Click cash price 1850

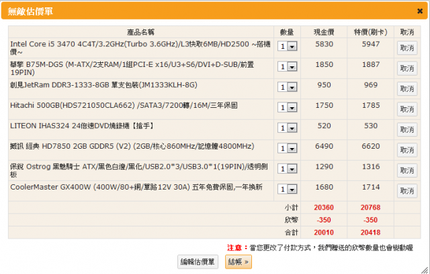click(x=324, y=64)
